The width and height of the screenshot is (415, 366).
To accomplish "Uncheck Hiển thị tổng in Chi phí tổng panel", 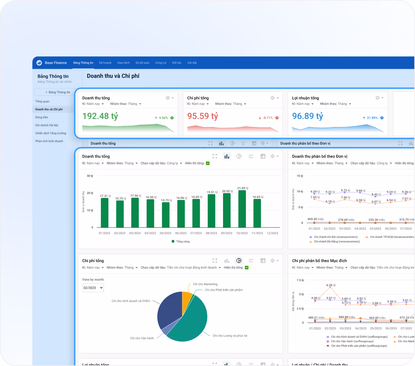I will click(x=247, y=268).
